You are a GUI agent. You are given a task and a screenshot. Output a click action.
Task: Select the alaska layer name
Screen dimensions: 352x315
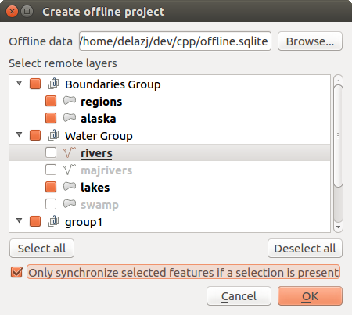[99, 119]
